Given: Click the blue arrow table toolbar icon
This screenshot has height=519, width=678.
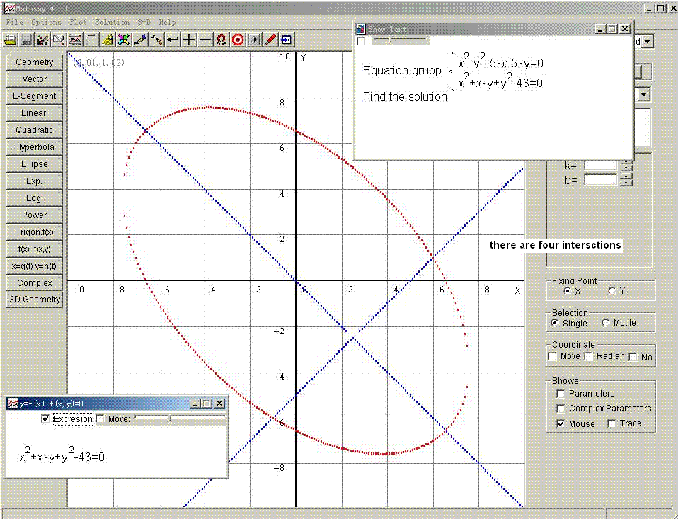Looking at the screenshot, I should [286, 40].
